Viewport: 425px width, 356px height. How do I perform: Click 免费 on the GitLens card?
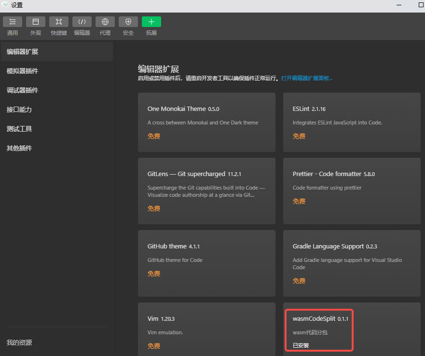pos(154,208)
